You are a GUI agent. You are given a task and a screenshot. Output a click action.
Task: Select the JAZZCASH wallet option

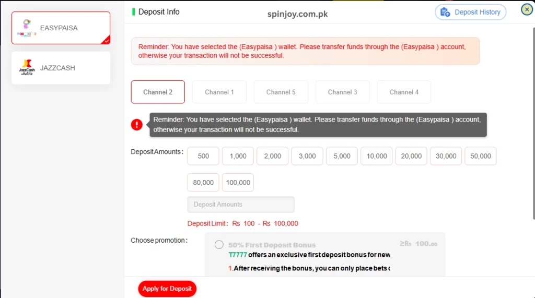point(61,68)
